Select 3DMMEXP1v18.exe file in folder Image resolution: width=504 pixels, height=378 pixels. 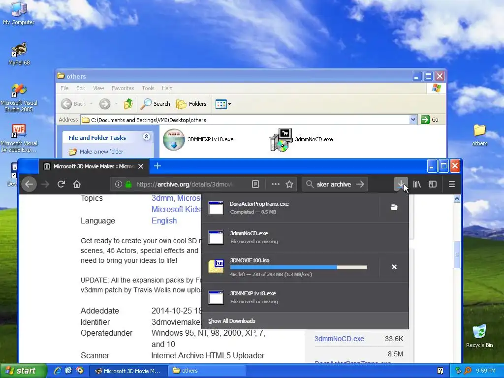(198, 139)
